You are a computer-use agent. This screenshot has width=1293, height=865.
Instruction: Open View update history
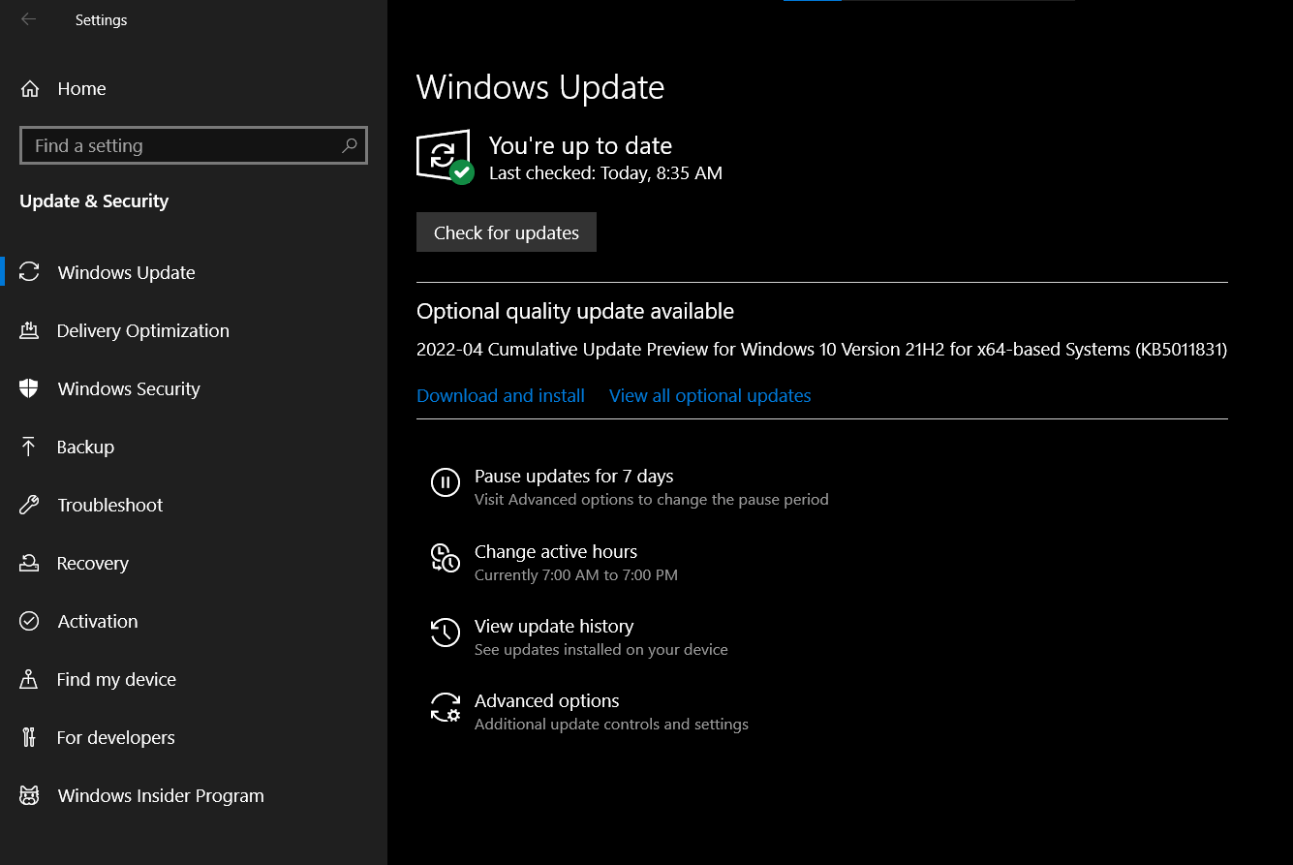click(x=554, y=626)
